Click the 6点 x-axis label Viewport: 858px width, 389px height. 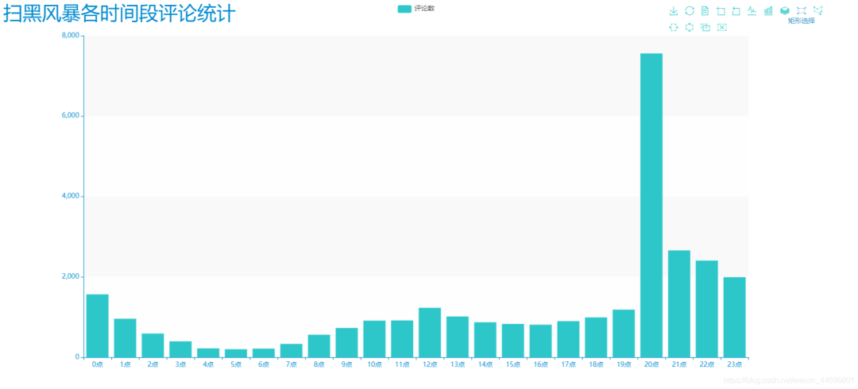point(264,365)
